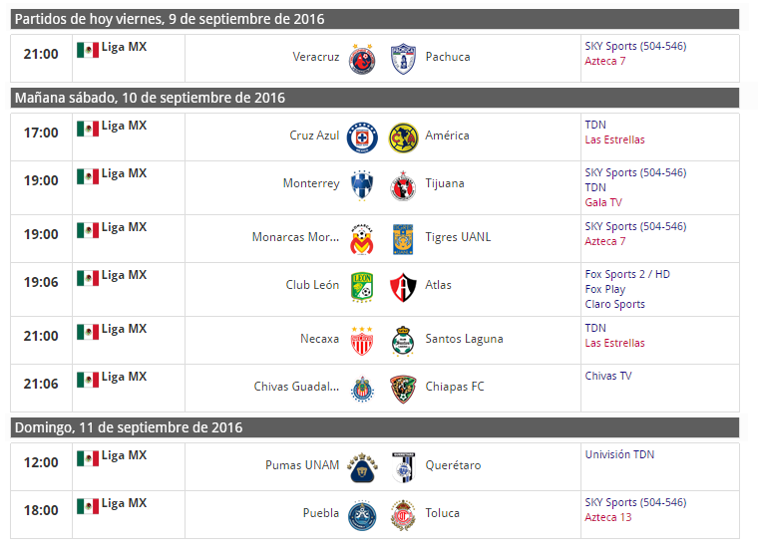
Task: Select the Atlas team logo
Action: tap(403, 287)
